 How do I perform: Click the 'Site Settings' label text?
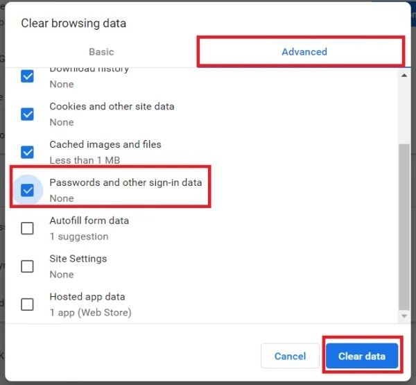point(78,259)
